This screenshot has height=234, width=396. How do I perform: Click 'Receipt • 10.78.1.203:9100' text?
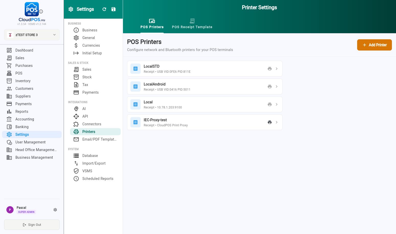[163, 107]
